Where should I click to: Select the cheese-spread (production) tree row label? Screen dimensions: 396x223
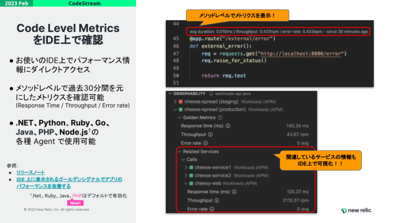[215, 110]
